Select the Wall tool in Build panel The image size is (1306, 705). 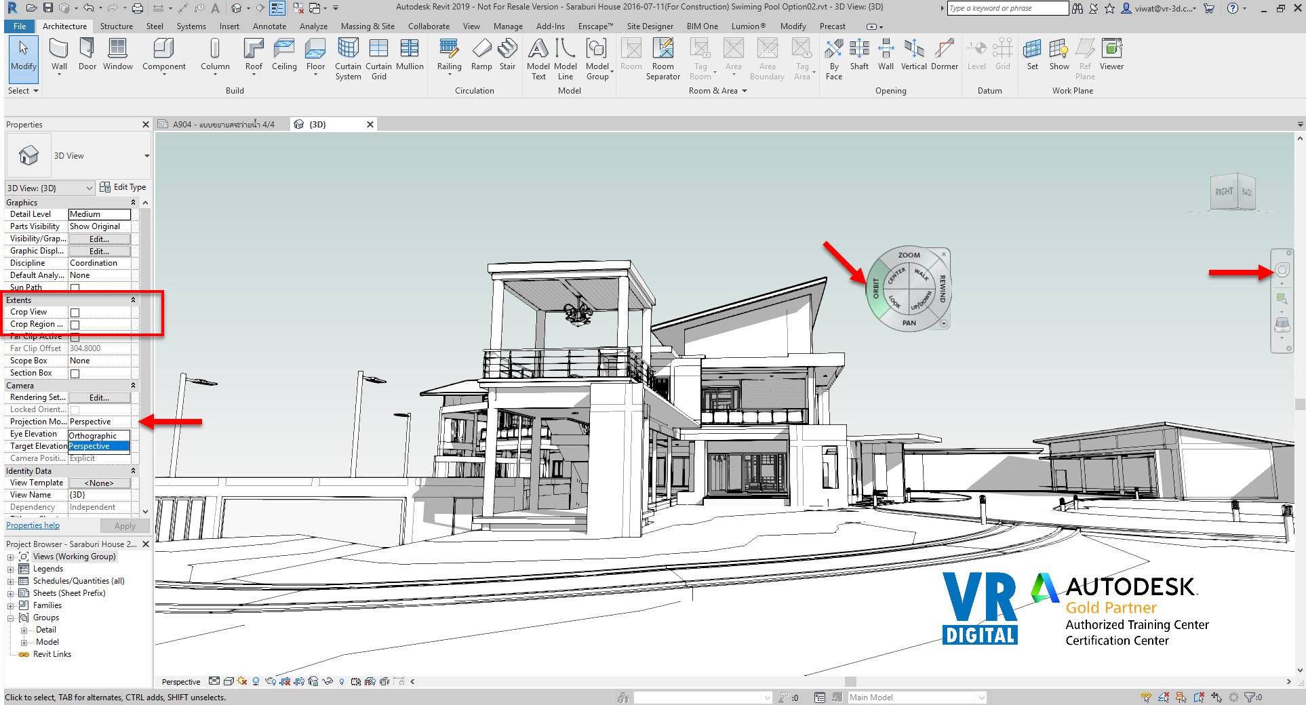(59, 55)
